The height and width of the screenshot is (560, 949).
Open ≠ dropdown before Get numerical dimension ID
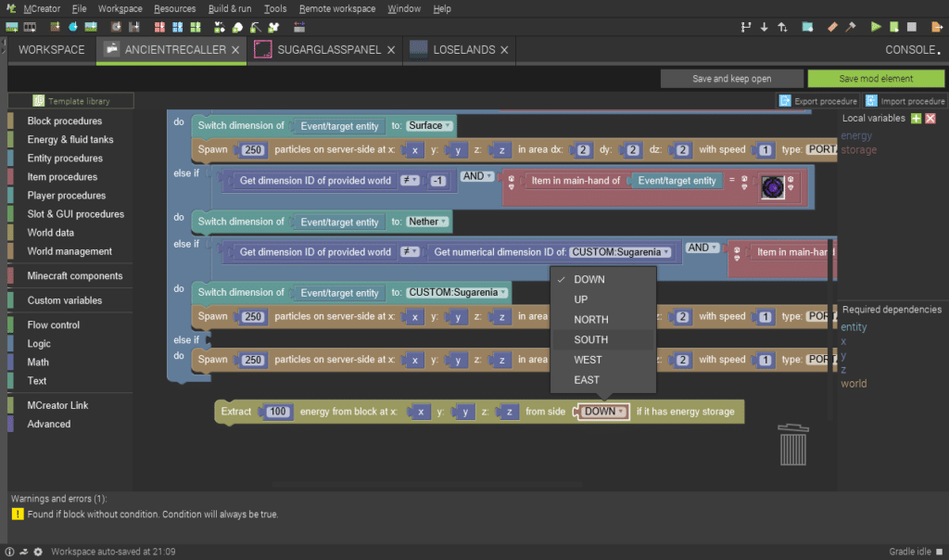click(x=410, y=252)
